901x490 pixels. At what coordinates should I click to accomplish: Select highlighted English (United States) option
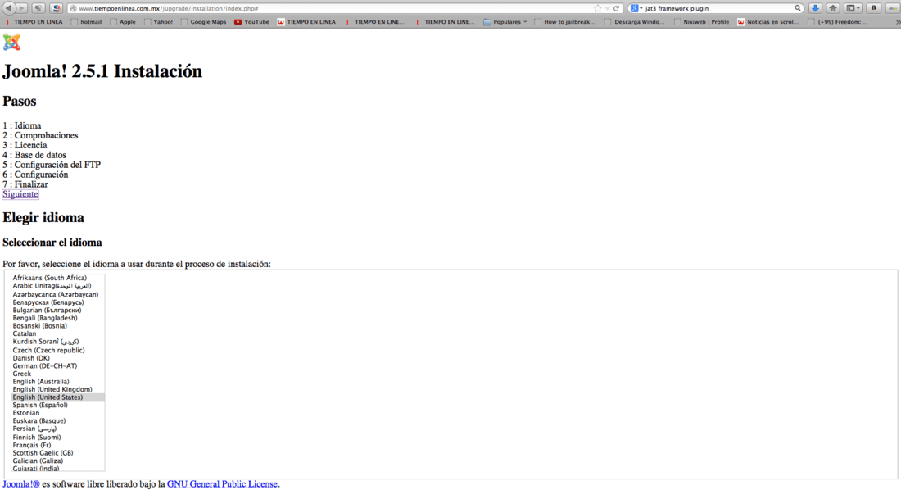point(57,397)
